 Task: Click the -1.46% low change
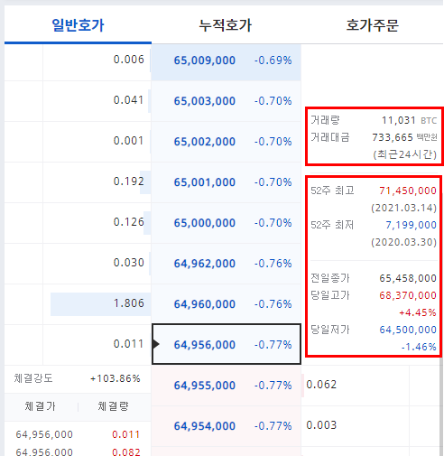point(419,347)
